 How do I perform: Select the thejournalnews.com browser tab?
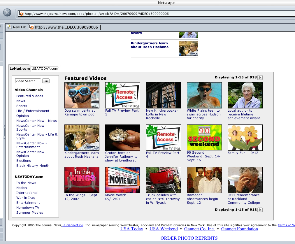[x=64, y=27]
